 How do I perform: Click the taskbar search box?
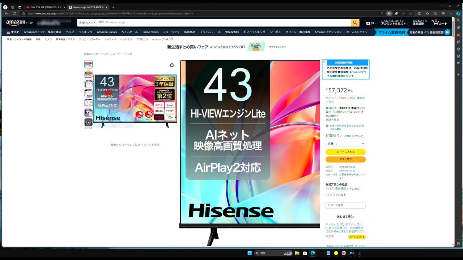point(273,253)
